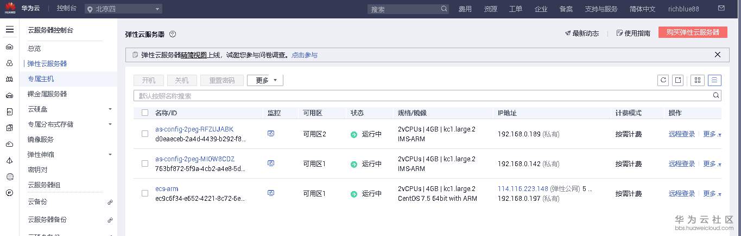Open the 点击参与 survey link

coord(305,55)
